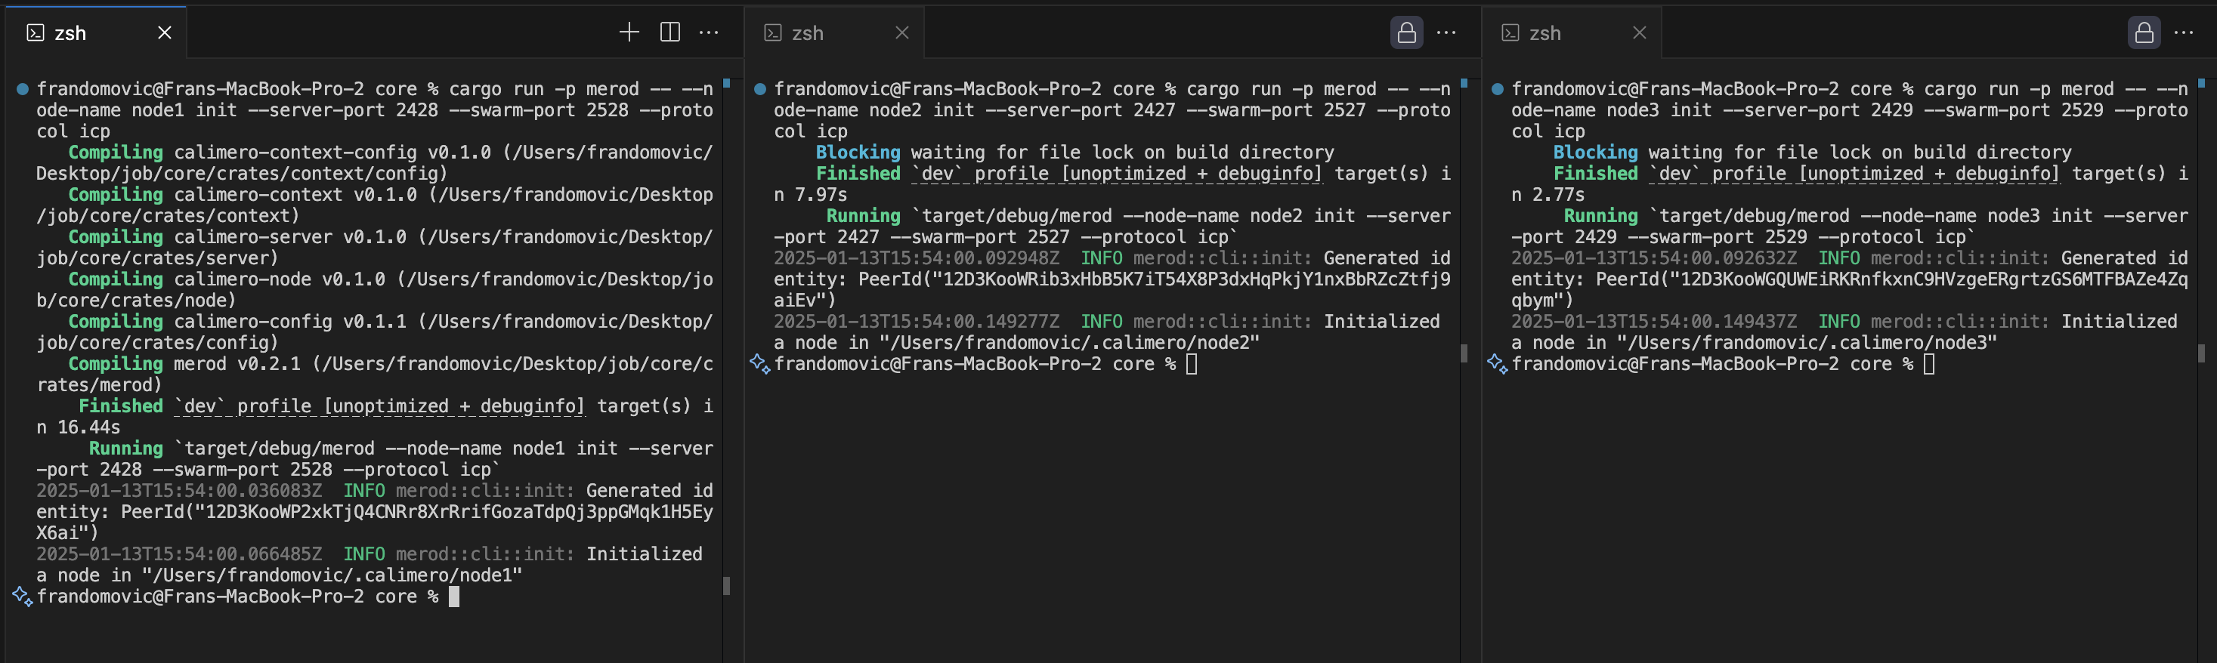Click "Finished" word in node3 terminal
Screen dimensions: 2217x663
1596,174
